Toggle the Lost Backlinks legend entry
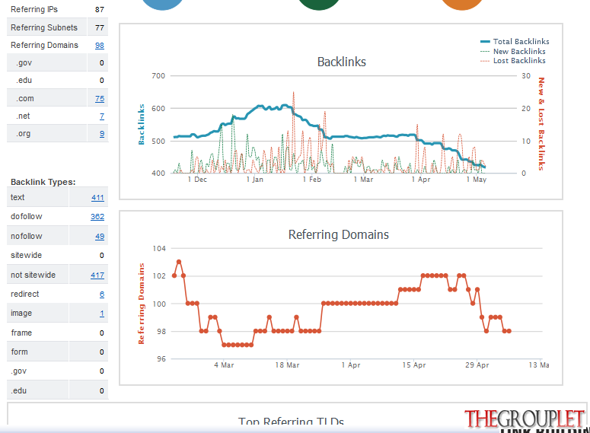Image resolution: width=590 pixels, height=433 pixels. 513,61
